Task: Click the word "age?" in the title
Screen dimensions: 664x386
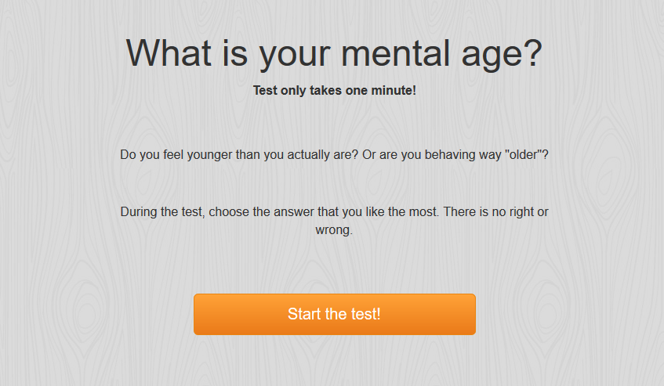Action: pos(502,55)
